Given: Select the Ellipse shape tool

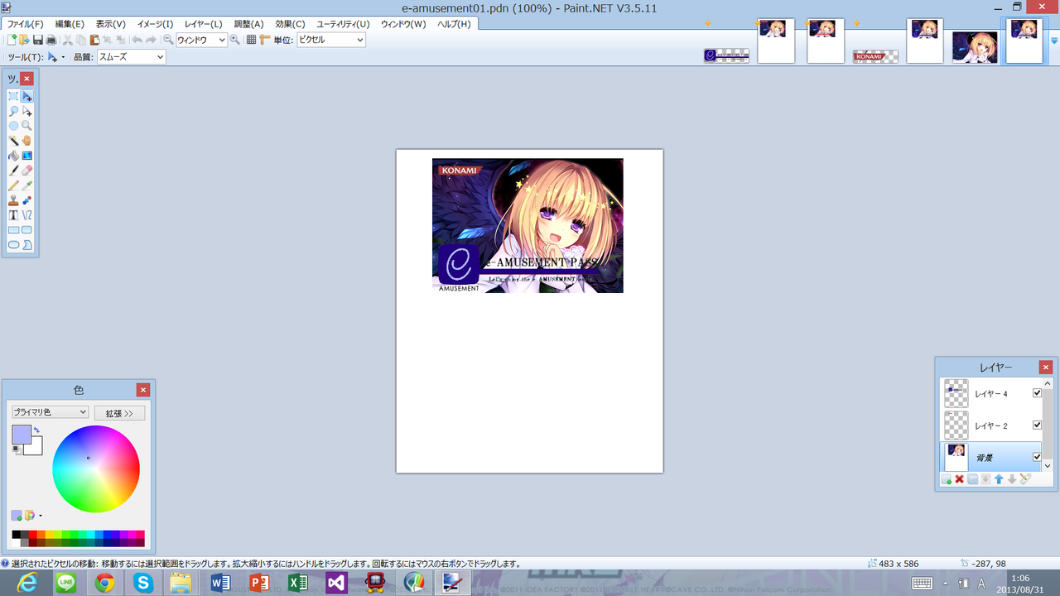Looking at the screenshot, I should [x=13, y=245].
